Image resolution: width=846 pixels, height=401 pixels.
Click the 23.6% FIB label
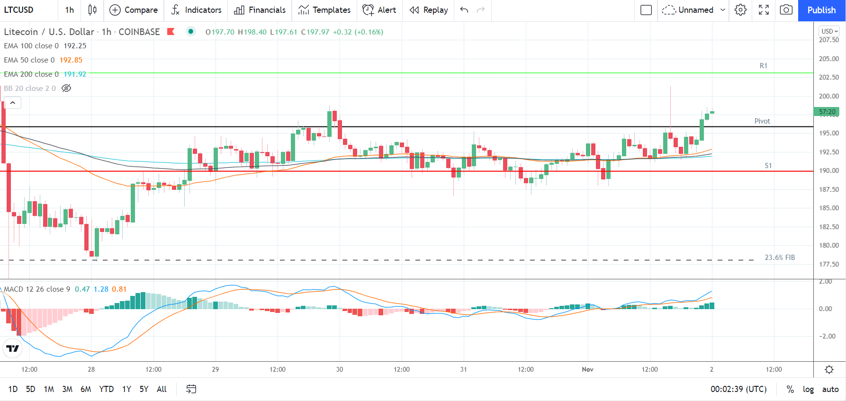tap(780, 258)
